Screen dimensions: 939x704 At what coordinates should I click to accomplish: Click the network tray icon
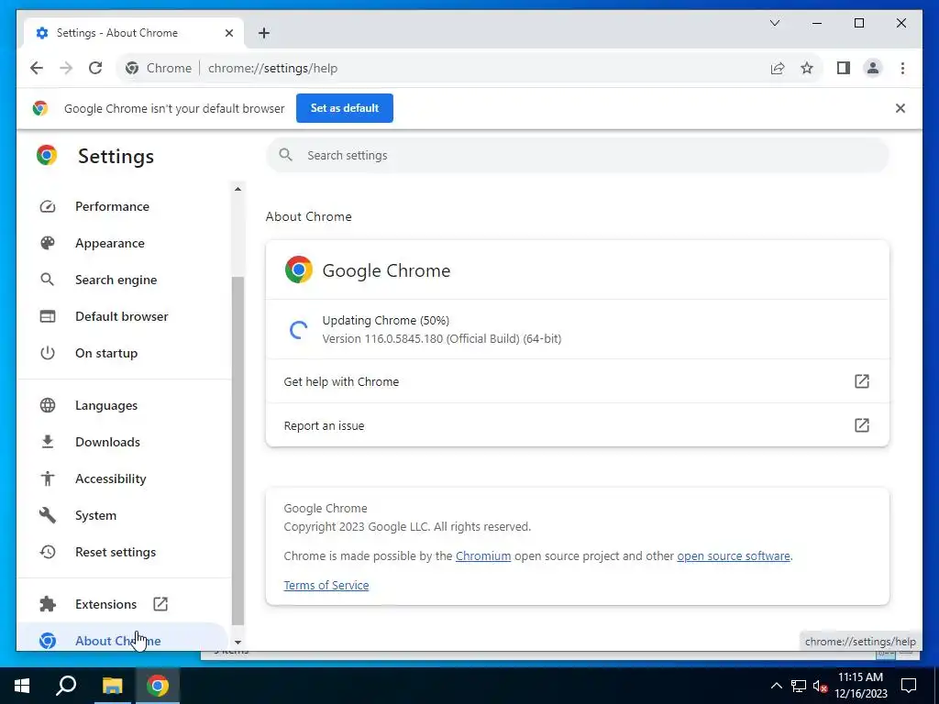[x=799, y=686]
